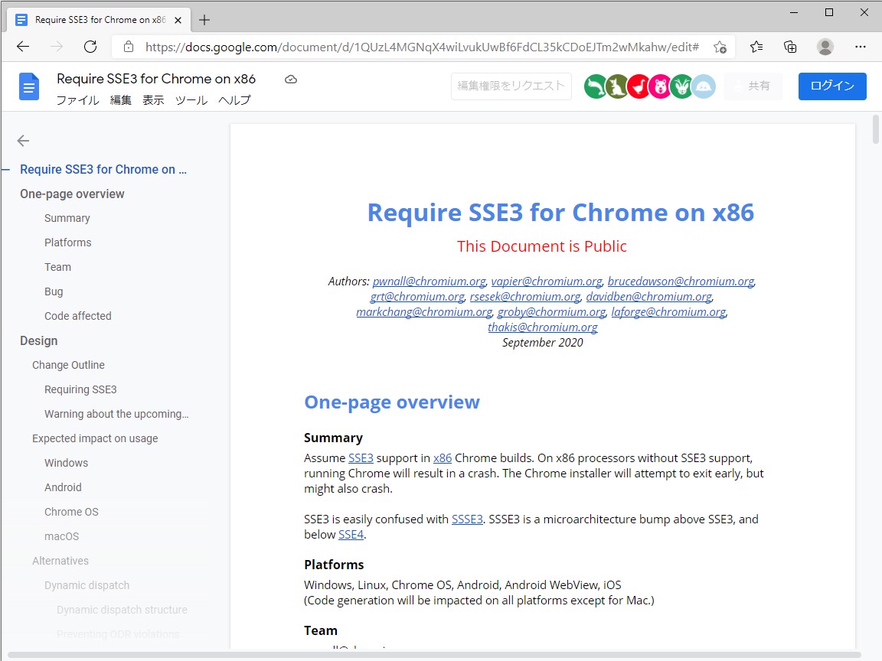This screenshot has width=882, height=661.
Task: Click the hamster anonymous viewer avatar
Action: coord(659,86)
